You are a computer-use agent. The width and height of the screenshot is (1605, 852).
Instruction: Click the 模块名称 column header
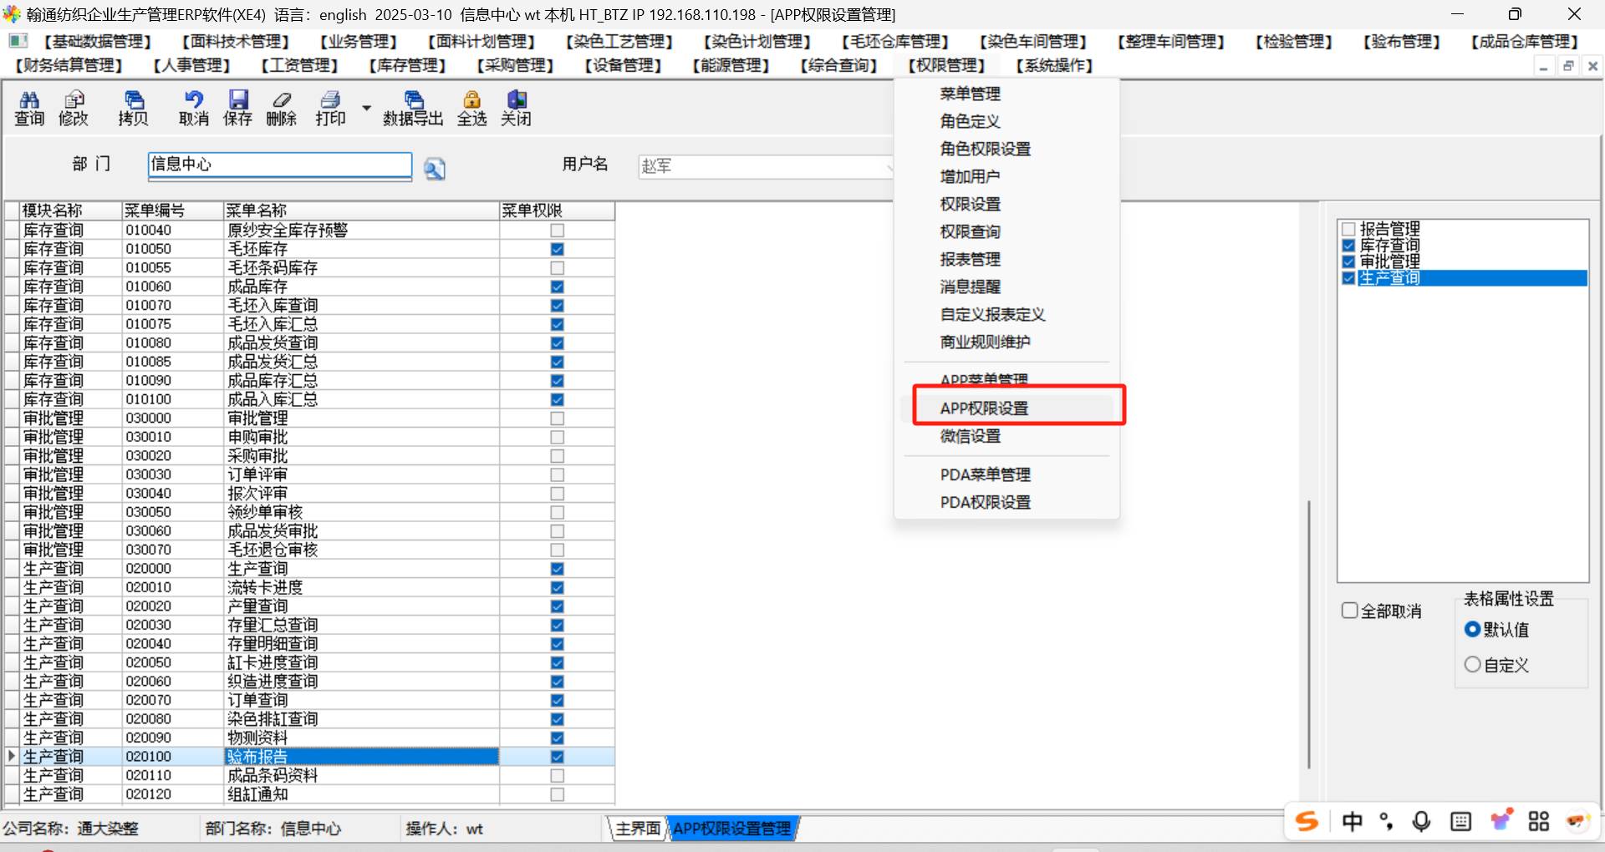coord(71,210)
